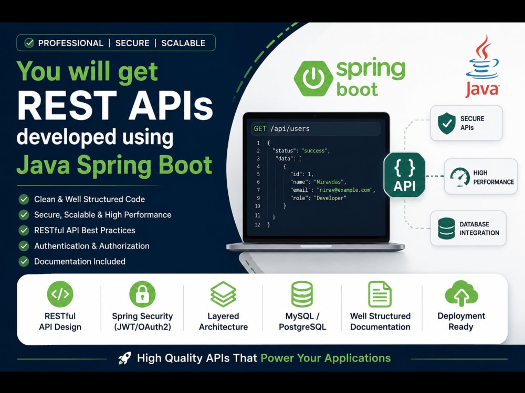Image resolution: width=525 pixels, height=393 pixels.
Task: Click the SECURE APIs card
Action: (x=466, y=123)
